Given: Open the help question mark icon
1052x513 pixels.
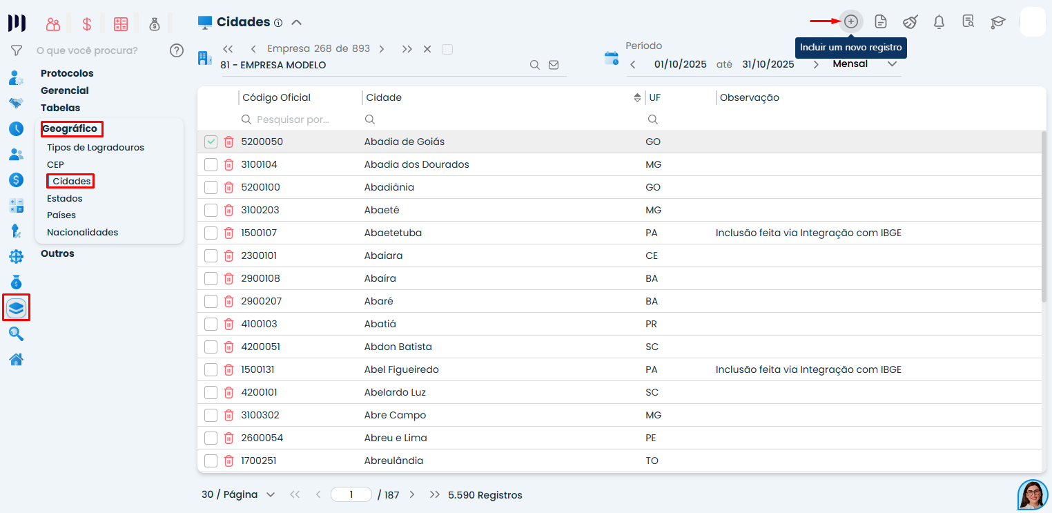Looking at the screenshot, I should pyautogui.click(x=177, y=50).
